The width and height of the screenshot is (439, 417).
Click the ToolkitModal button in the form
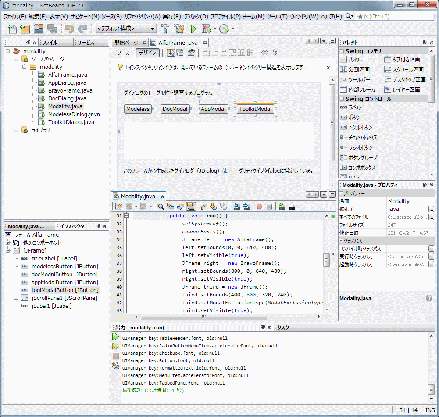[255, 109]
